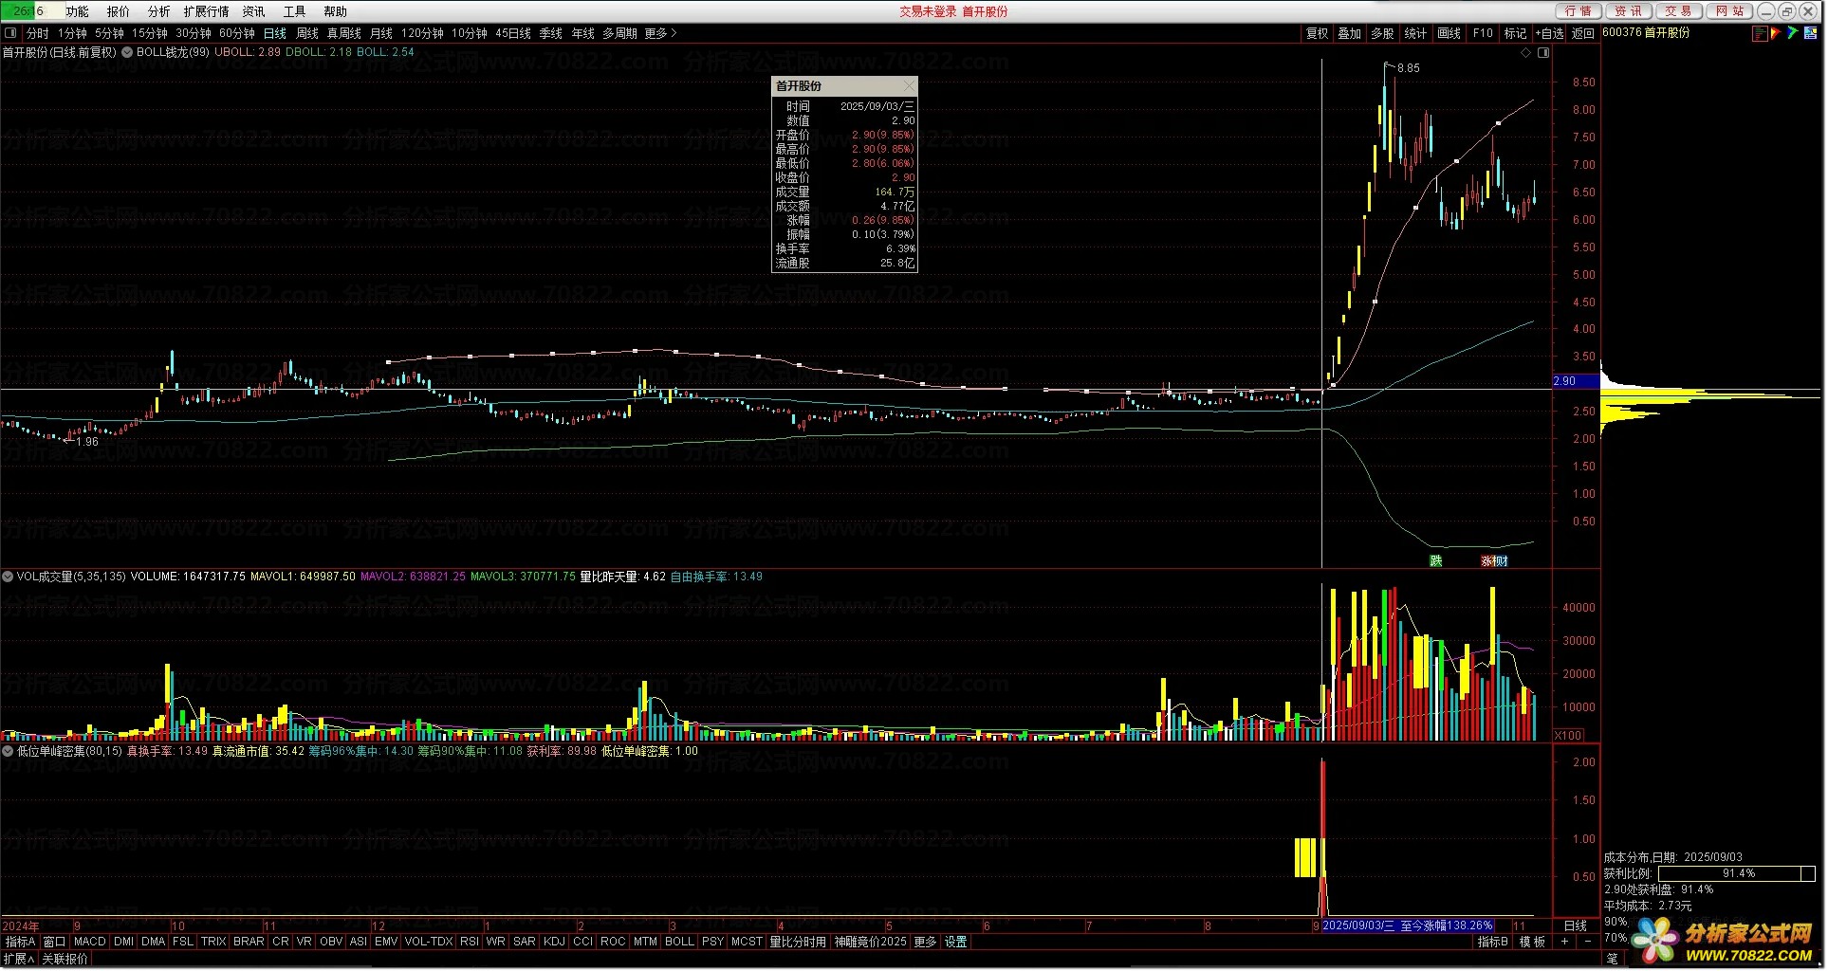Viewport: 1828px width, 971px height.
Task: Click the minus zoom-out button
Action: [x=1587, y=943]
